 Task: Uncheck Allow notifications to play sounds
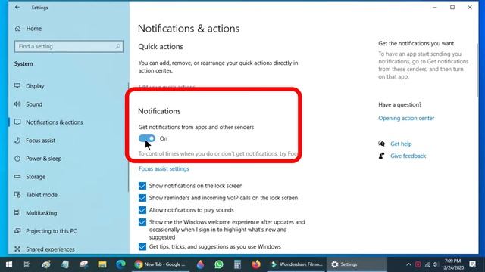142,210
